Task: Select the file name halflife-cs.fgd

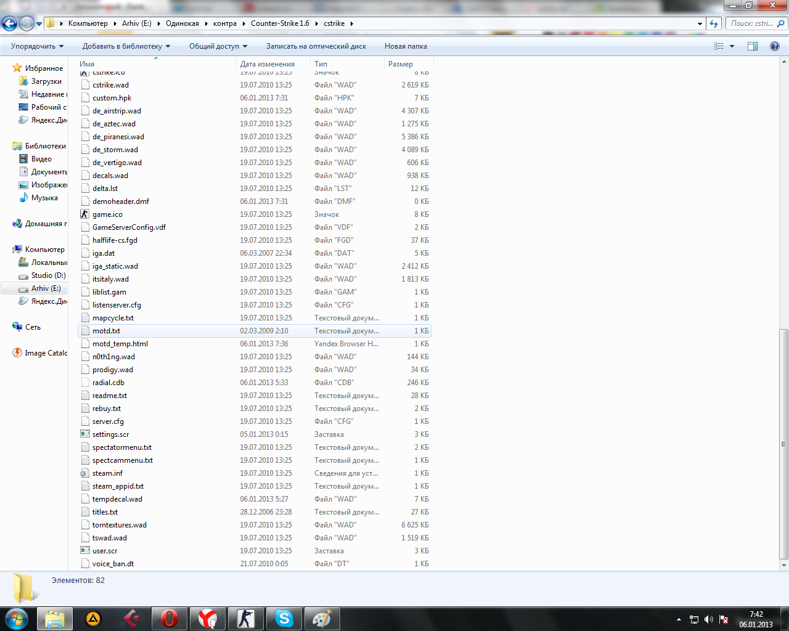Action: 115,240
